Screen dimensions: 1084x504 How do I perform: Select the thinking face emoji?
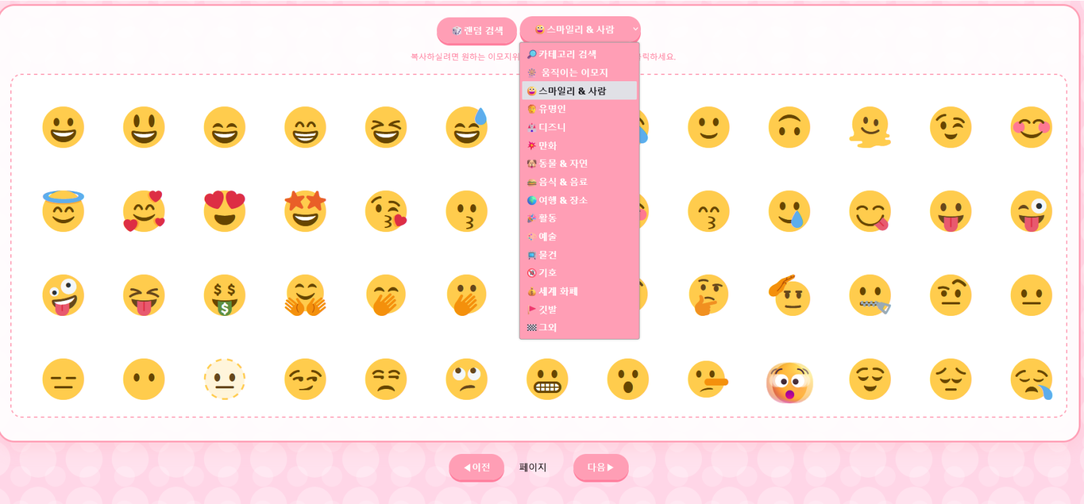708,296
